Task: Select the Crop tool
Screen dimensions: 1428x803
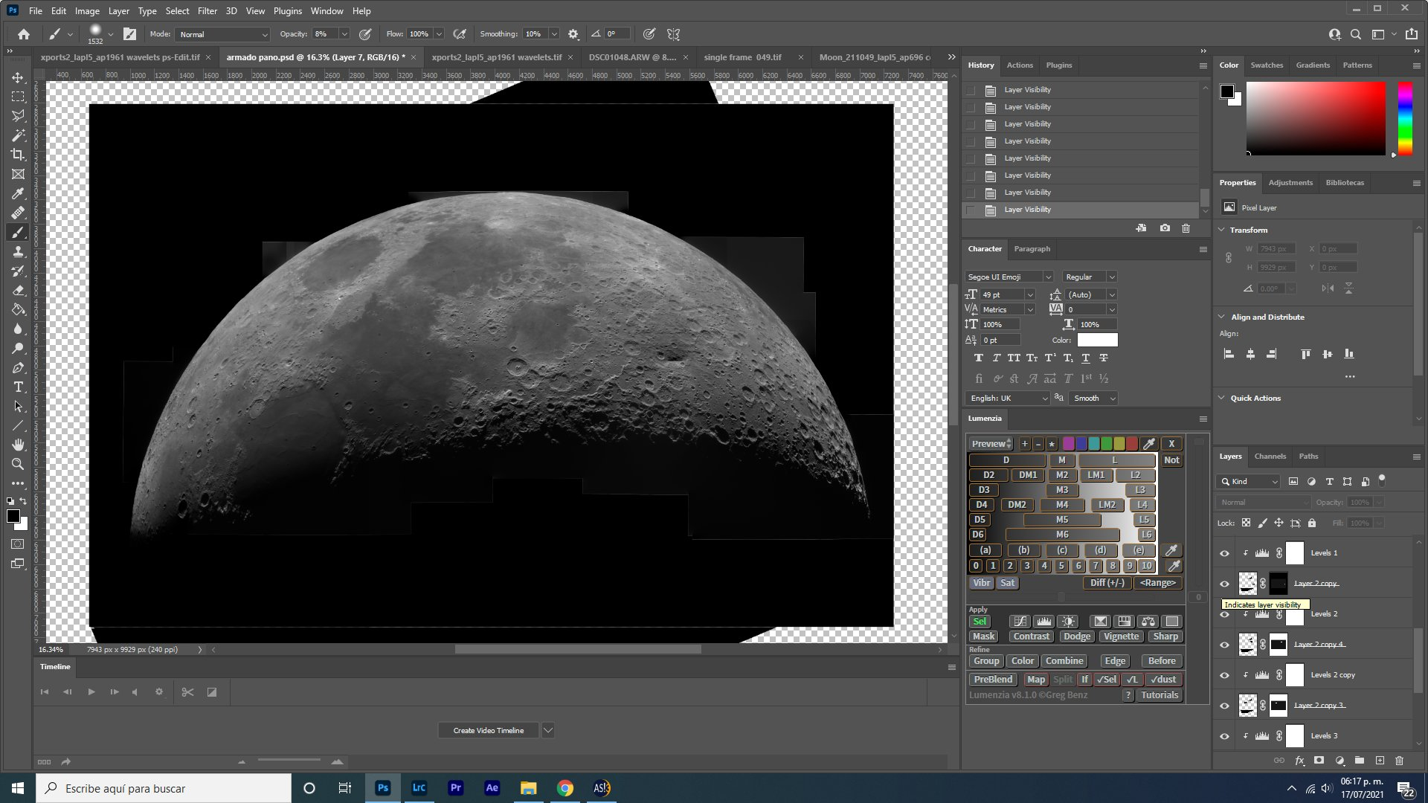Action: point(18,155)
